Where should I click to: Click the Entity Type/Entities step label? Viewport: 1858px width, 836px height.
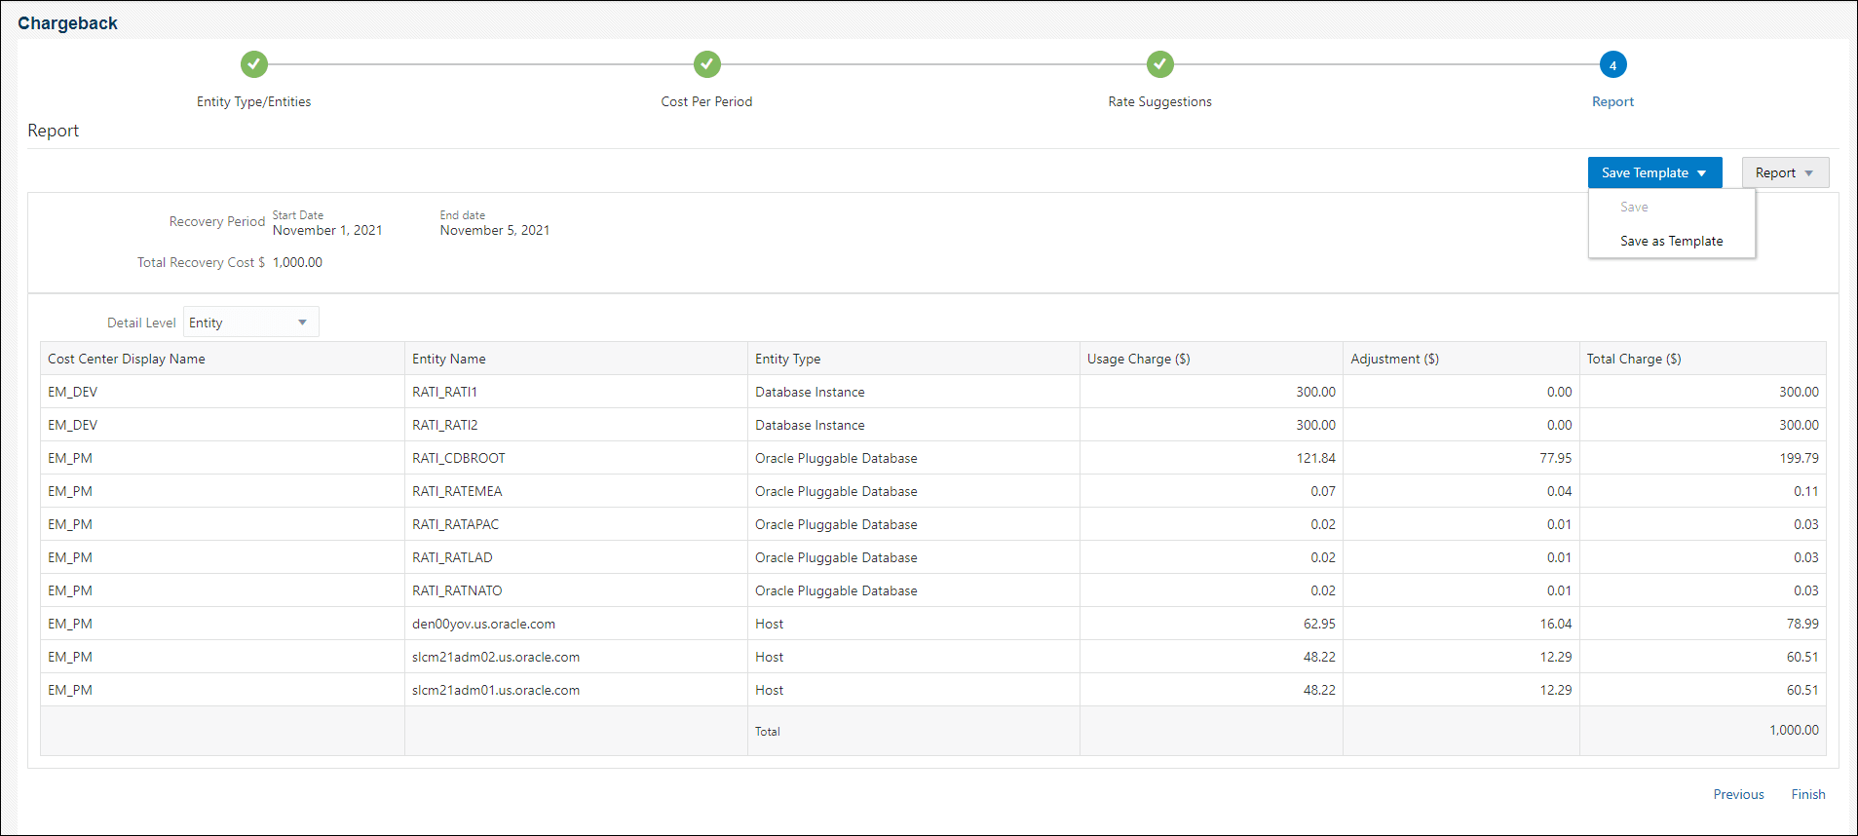point(253,101)
